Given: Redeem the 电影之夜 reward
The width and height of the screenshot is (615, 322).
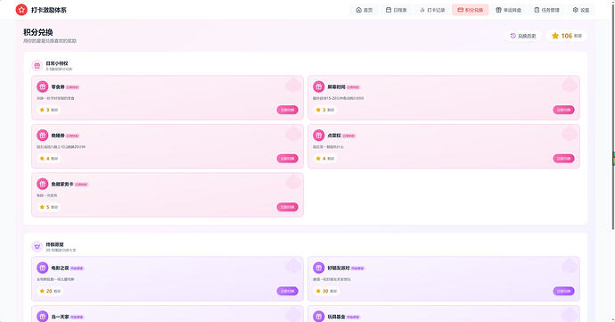Looking at the screenshot, I should (288, 291).
